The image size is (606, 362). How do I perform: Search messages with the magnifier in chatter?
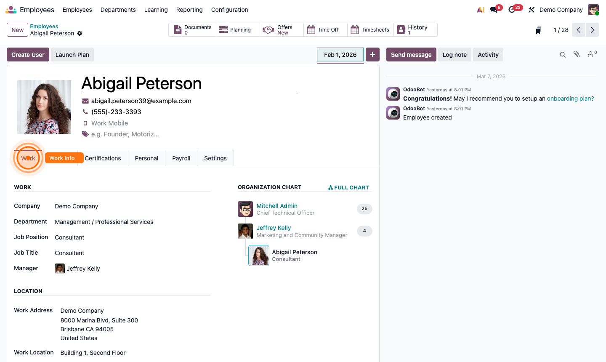[x=563, y=54]
